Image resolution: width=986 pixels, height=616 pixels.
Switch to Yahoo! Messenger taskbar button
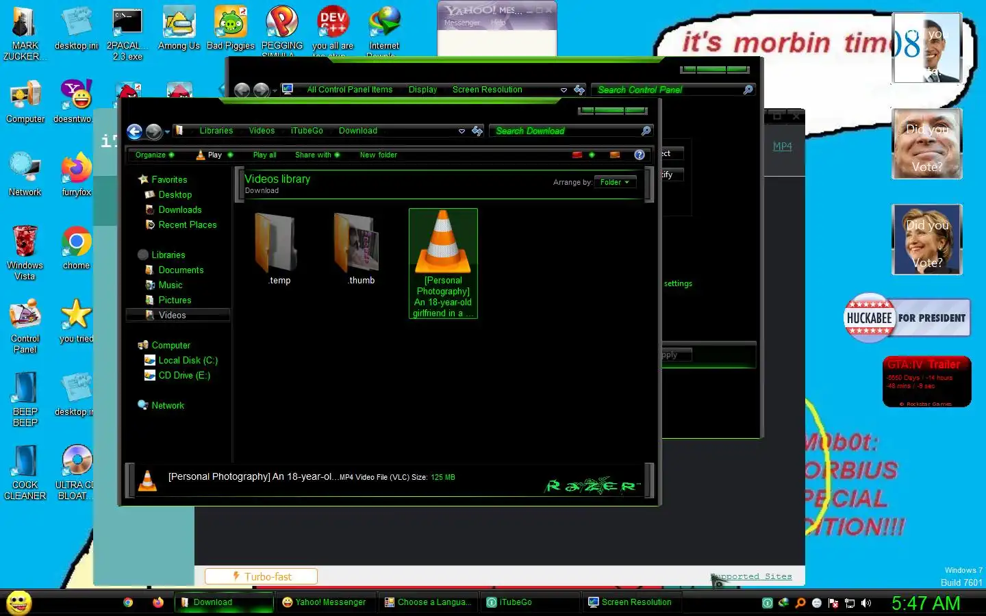[325, 602]
